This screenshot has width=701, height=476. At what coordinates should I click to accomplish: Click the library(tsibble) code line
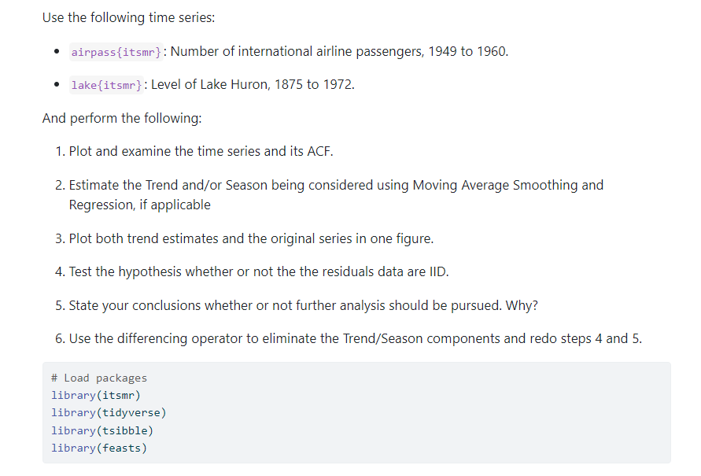coord(102,430)
